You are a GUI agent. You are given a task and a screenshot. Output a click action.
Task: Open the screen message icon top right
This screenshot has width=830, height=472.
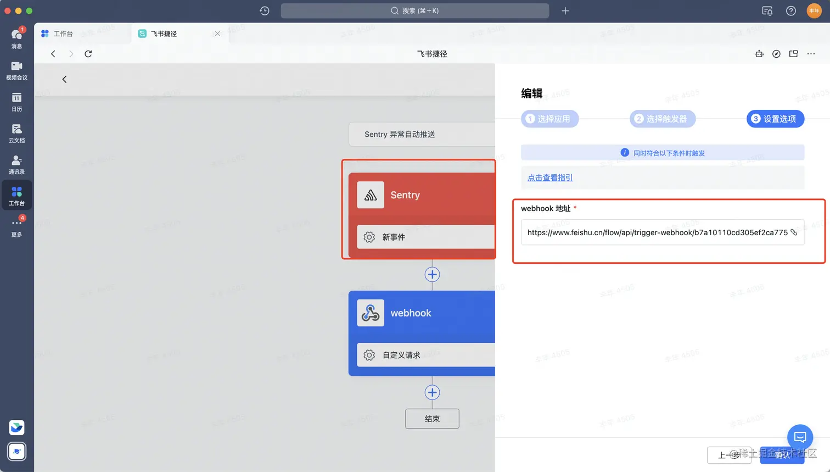[x=767, y=10]
